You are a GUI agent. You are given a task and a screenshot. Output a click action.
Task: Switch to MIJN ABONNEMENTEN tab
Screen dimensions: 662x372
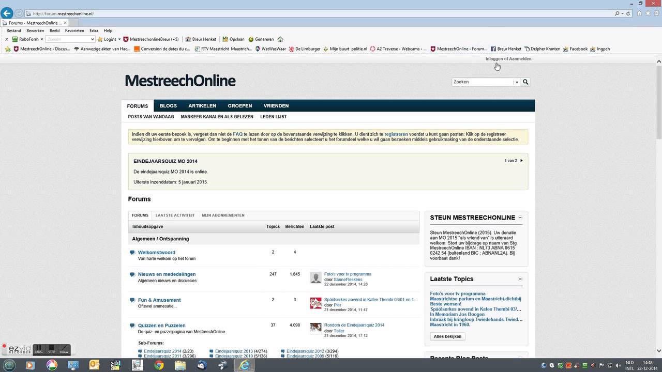[x=223, y=215]
